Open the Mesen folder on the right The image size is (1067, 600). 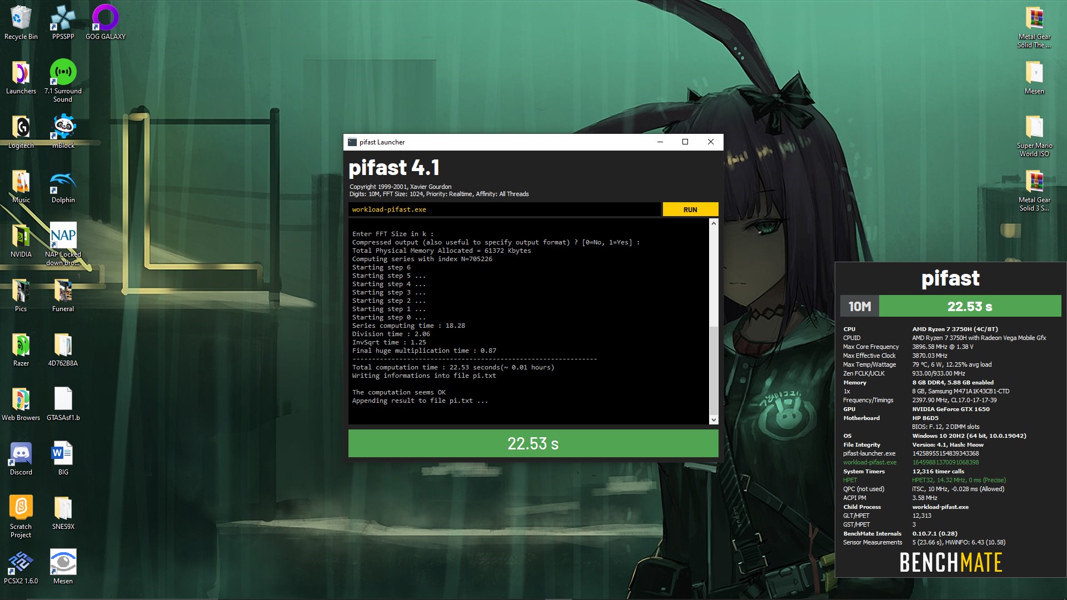[x=1034, y=77]
